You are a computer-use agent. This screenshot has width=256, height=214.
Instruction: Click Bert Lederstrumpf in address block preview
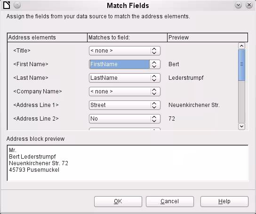32,157
